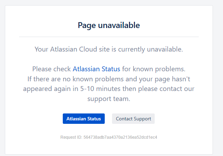This screenshot has width=223, height=156.
Task: Click the line starting 'If there are no'
Action: [109, 79]
